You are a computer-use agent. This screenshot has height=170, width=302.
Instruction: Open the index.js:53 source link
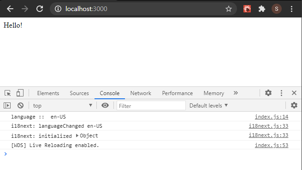click(x=272, y=145)
